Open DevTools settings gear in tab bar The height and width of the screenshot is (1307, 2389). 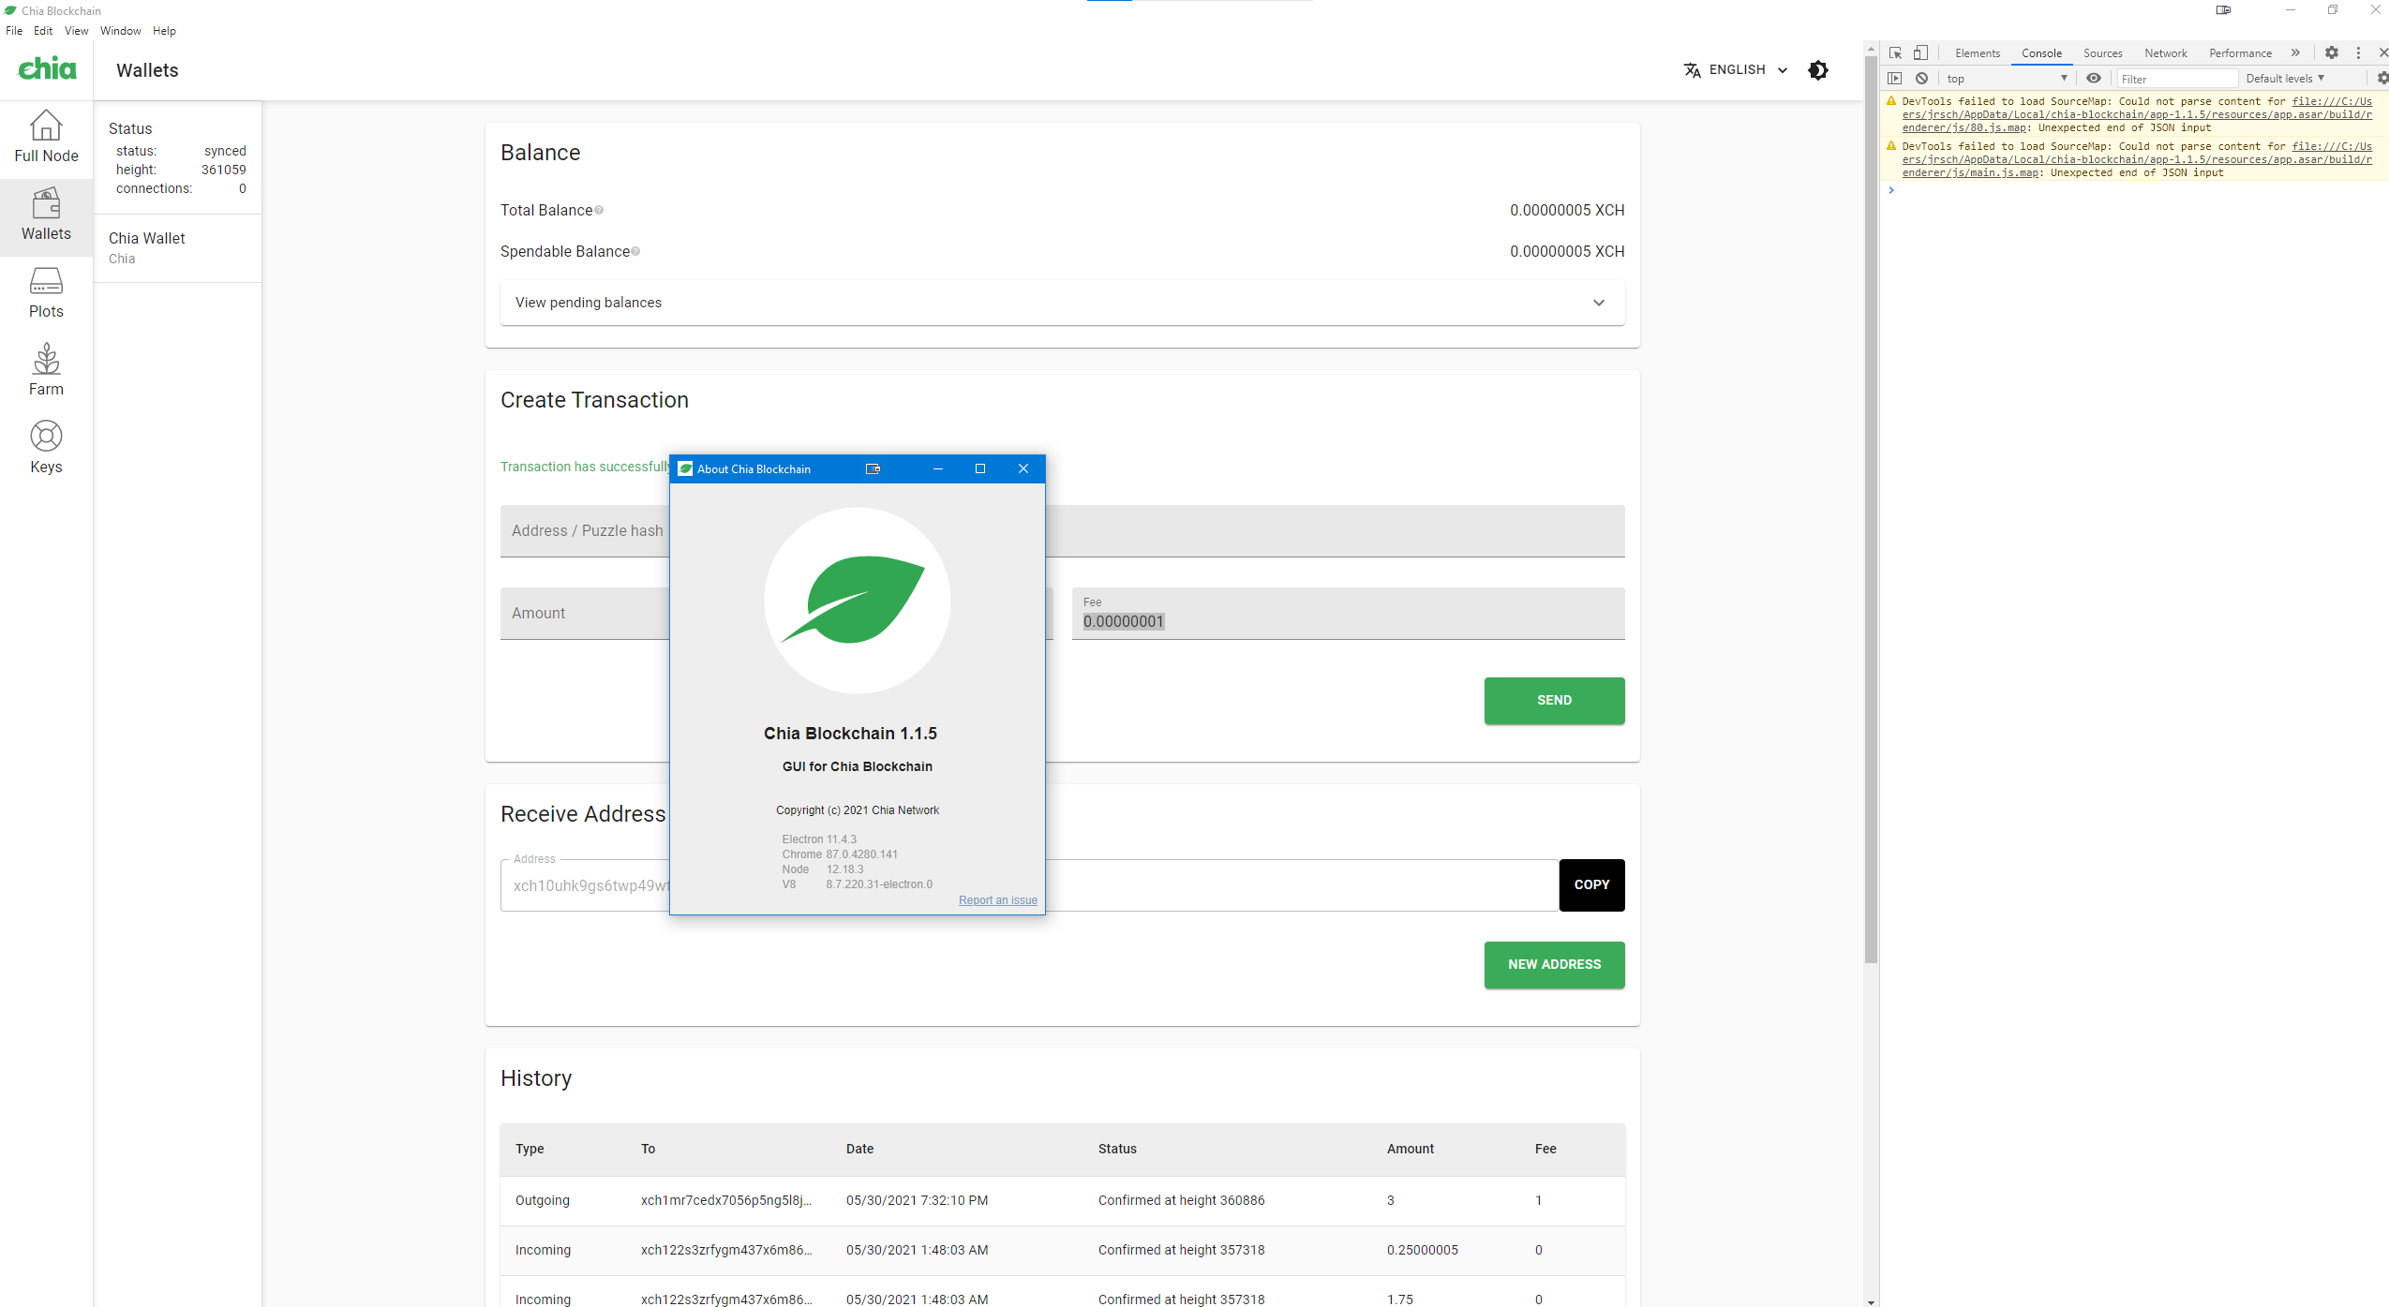2332,53
